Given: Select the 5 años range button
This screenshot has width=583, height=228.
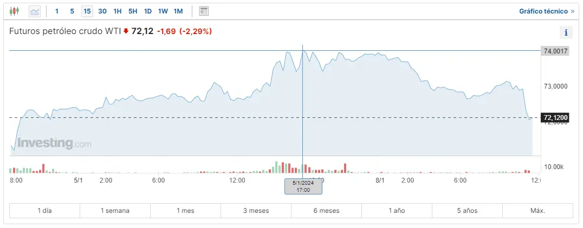Looking at the screenshot, I should pos(467,211).
